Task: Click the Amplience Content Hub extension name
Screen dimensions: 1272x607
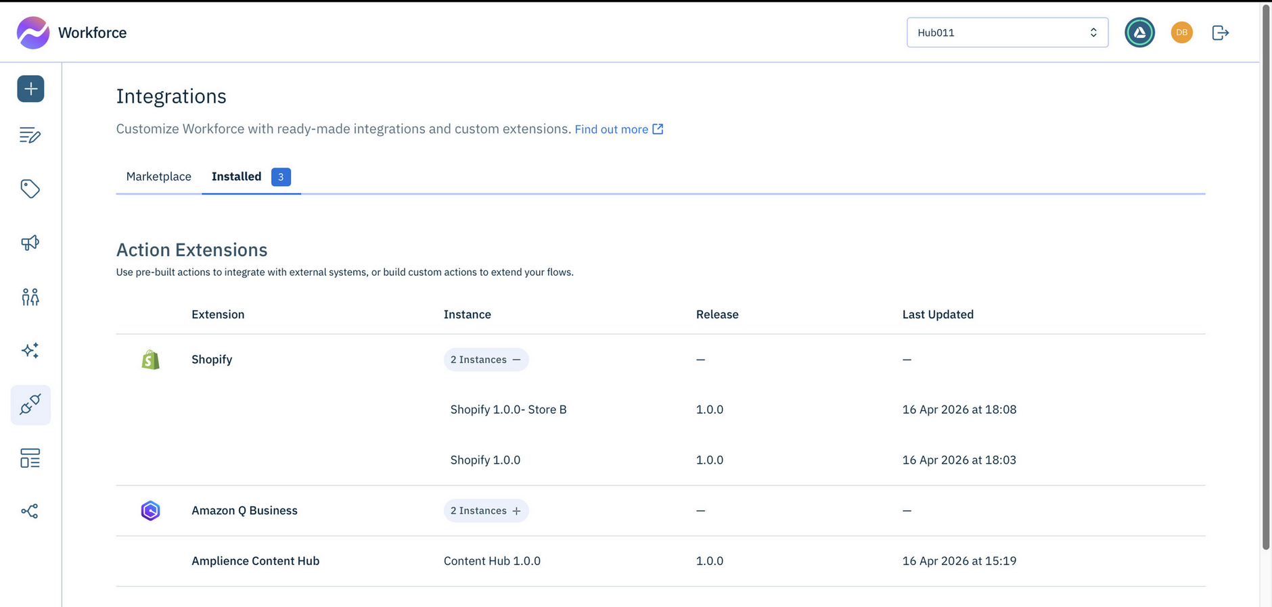Action: [255, 561]
